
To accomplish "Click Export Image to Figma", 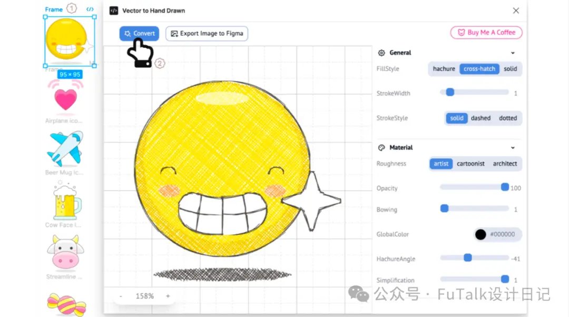I will click(207, 33).
